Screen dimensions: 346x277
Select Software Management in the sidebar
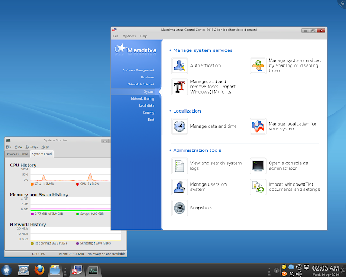coord(138,70)
